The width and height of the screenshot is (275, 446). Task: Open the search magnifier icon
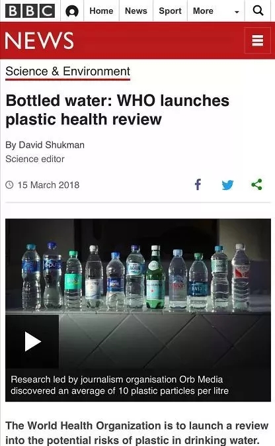[258, 11]
